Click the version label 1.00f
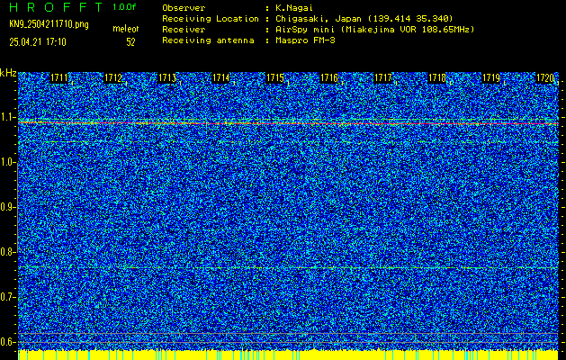Image resolution: width=566 pixels, height=360 pixels. point(124,7)
